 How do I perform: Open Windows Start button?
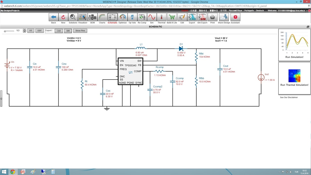point(4,172)
